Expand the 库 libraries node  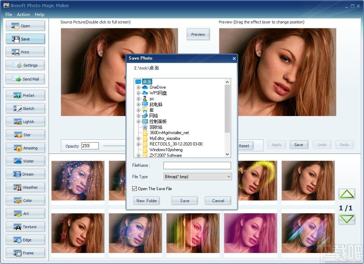click(138, 110)
